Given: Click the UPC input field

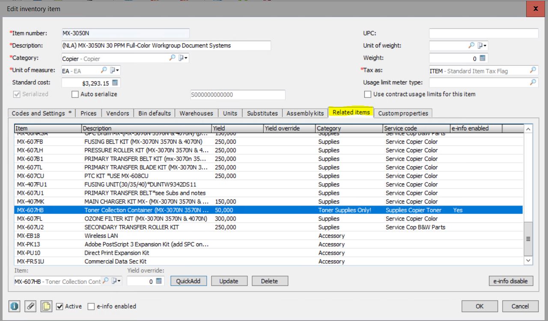Looking at the screenshot, I should click(x=484, y=33).
